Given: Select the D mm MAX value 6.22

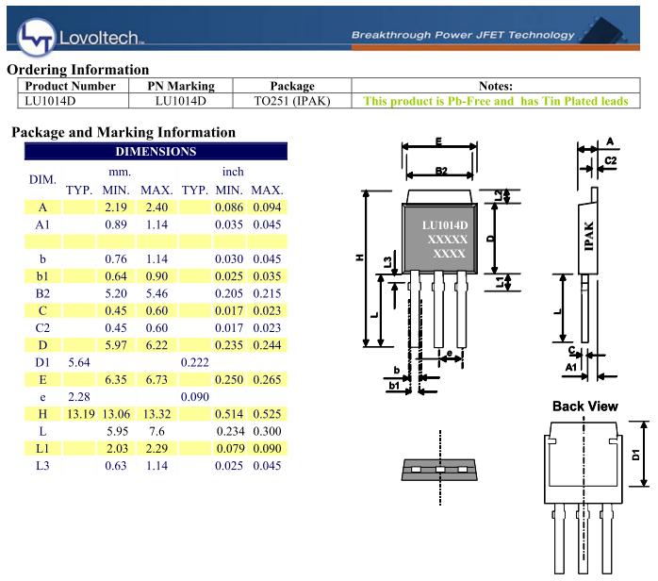Looking at the screenshot, I should 156,345.
